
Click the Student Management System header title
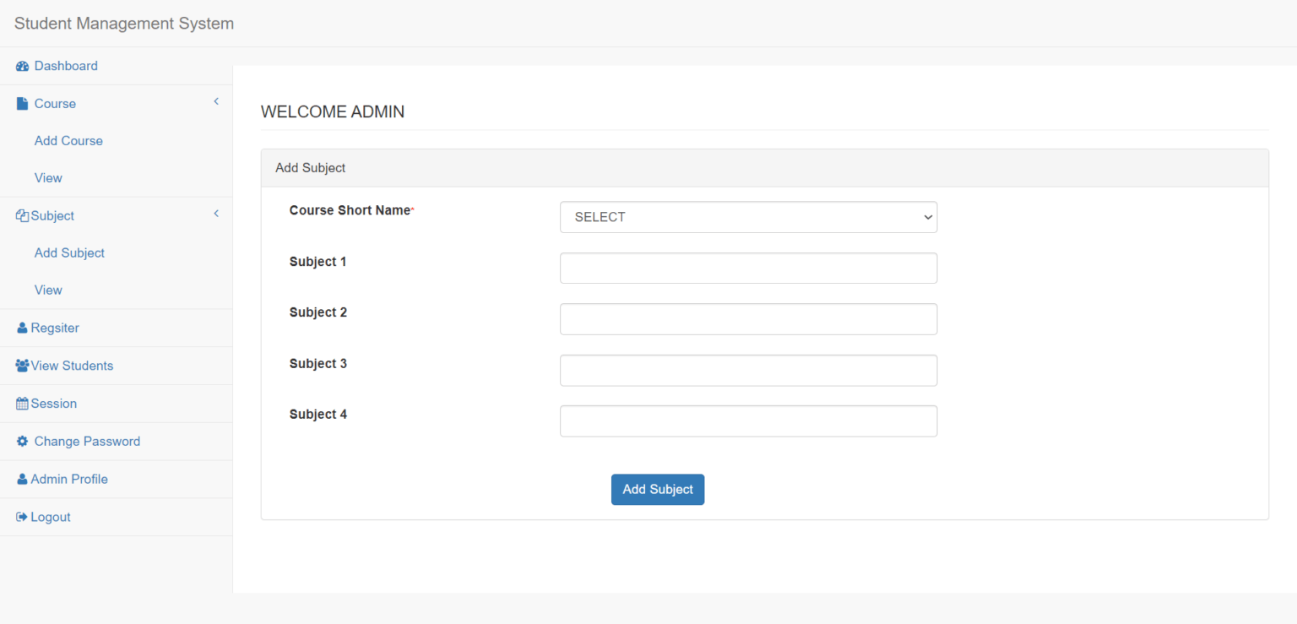click(x=123, y=24)
